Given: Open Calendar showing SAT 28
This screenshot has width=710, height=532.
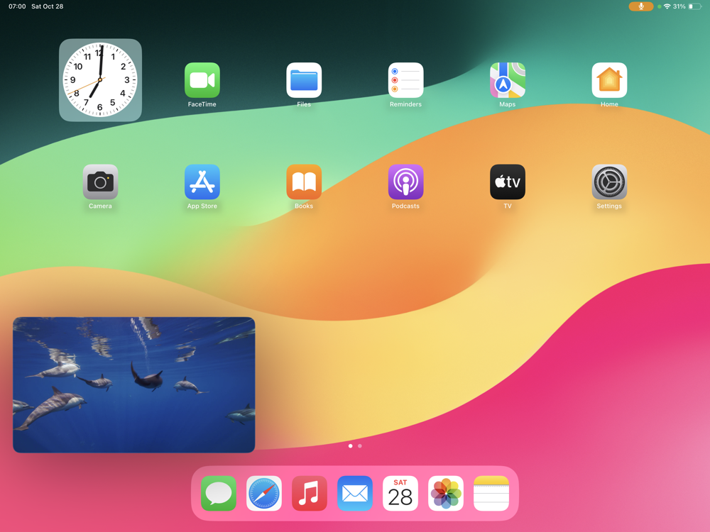Looking at the screenshot, I should pos(400,493).
